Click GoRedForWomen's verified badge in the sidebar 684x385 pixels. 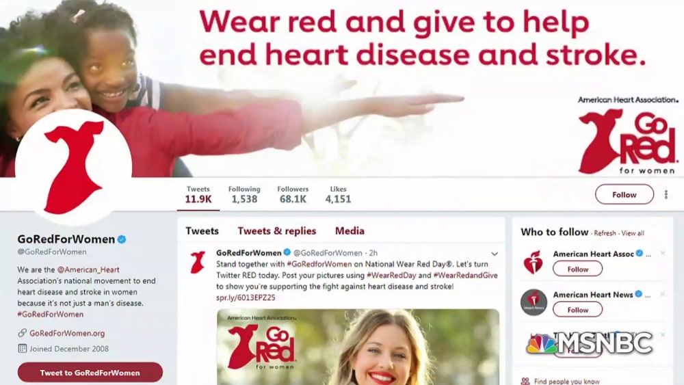[x=122, y=239]
